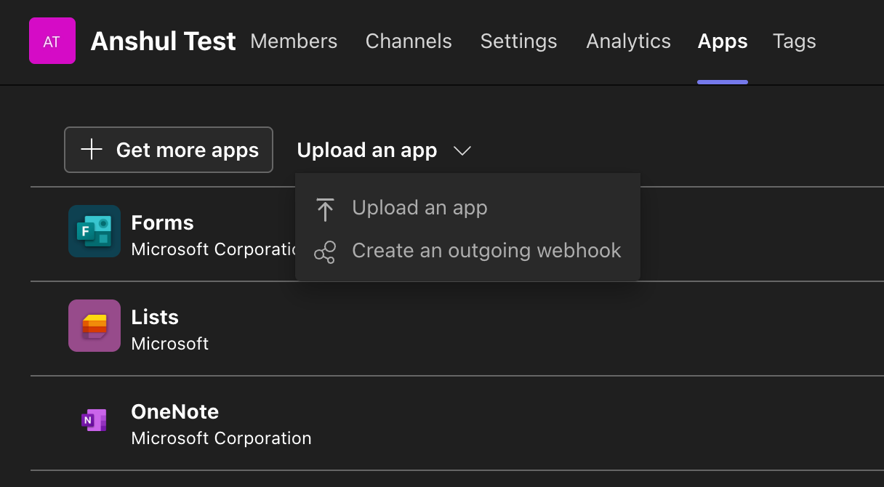This screenshot has width=884, height=487.
Task: Click the OneNote app name
Action: point(174,411)
